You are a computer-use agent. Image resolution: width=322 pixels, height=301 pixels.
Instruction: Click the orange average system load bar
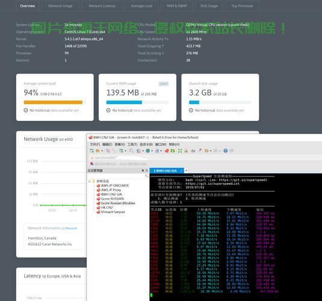(53, 102)
